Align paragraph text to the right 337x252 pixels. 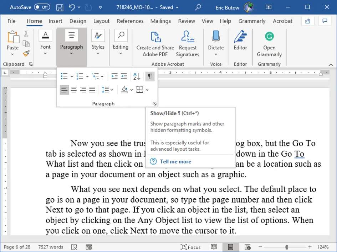[83, 90]
